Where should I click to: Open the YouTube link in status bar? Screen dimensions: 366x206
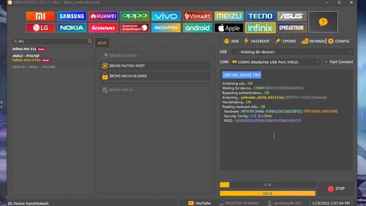(200, 203)
